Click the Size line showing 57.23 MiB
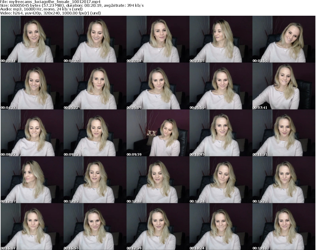316x250 pixels. (x=72, y=6)
